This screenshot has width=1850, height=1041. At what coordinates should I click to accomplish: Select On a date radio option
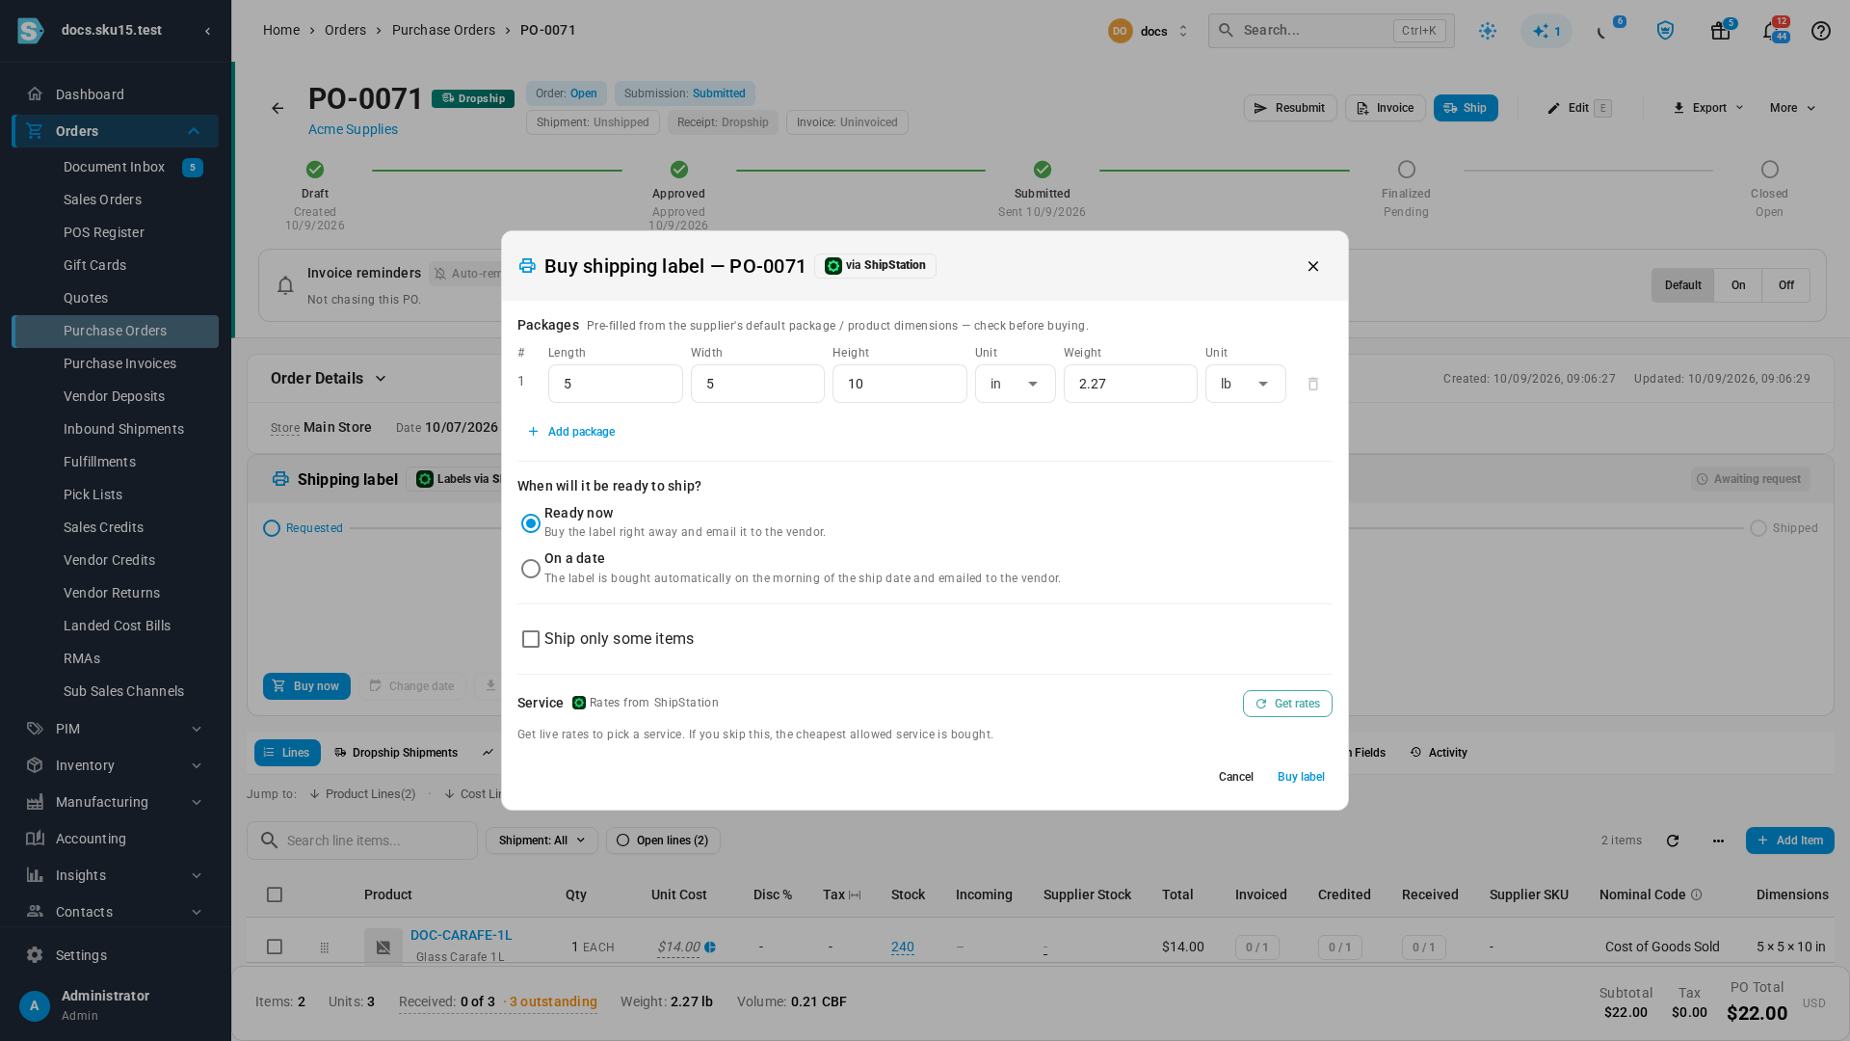(x=531, y=569)
